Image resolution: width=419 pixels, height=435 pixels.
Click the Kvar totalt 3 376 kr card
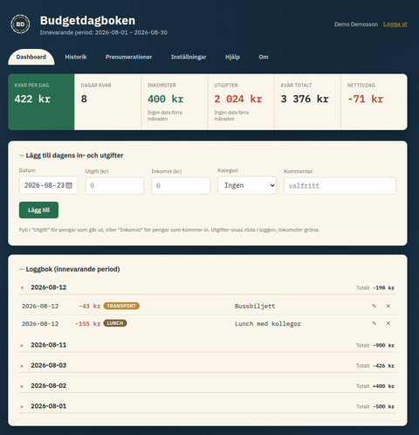coord(307,102)
